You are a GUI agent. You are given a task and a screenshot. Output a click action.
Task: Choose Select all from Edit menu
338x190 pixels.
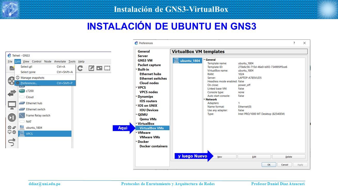[45, 67]
